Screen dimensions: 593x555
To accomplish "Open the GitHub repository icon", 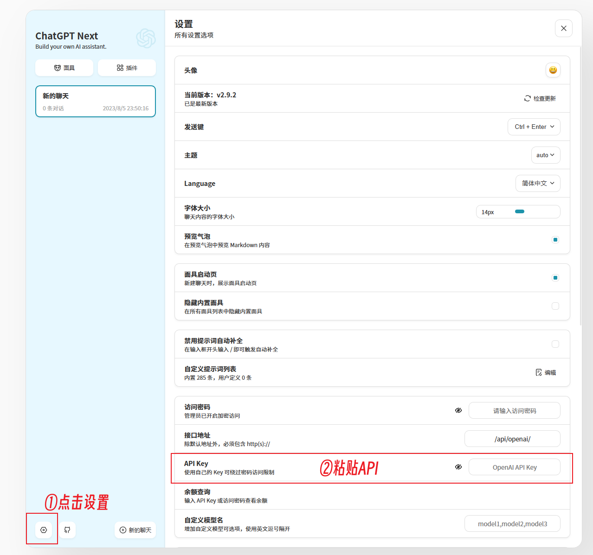I will [x=67, y=529].
